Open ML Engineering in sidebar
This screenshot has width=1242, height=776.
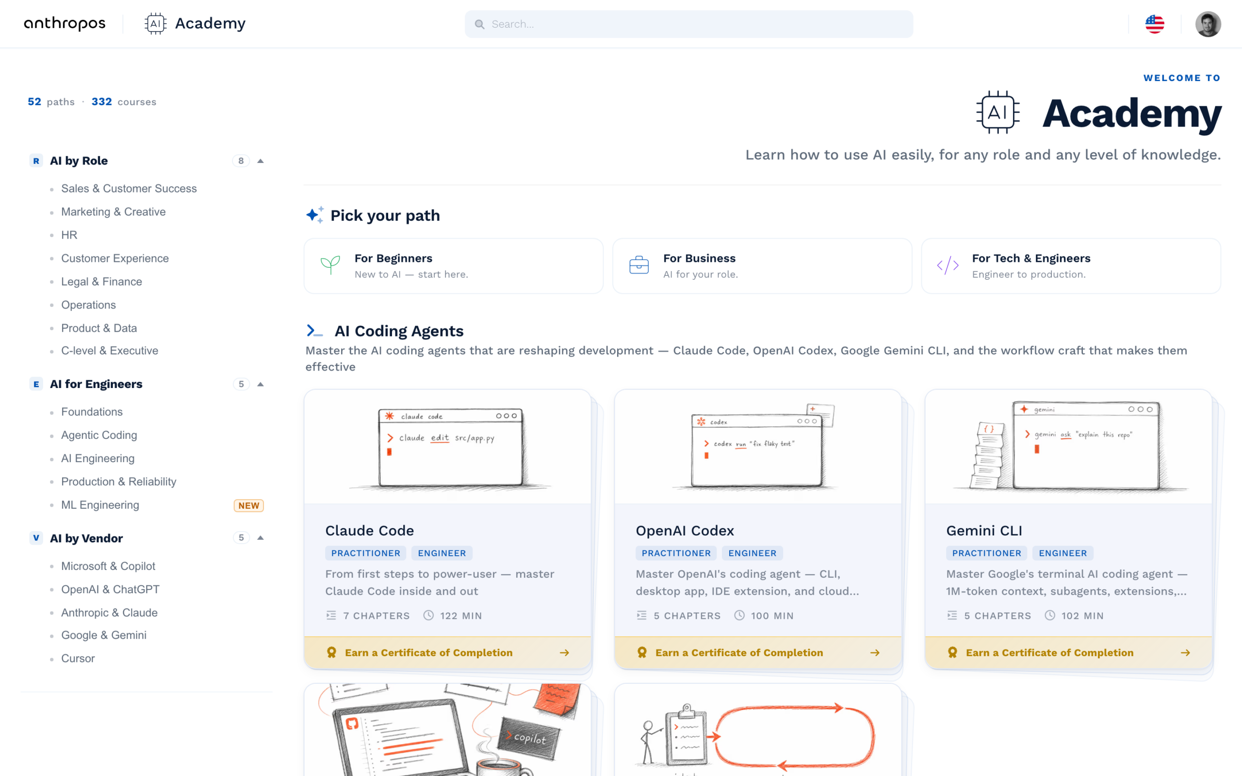coord(100,505)
